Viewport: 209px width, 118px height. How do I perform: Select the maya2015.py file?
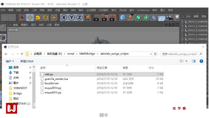pos(102,92)
